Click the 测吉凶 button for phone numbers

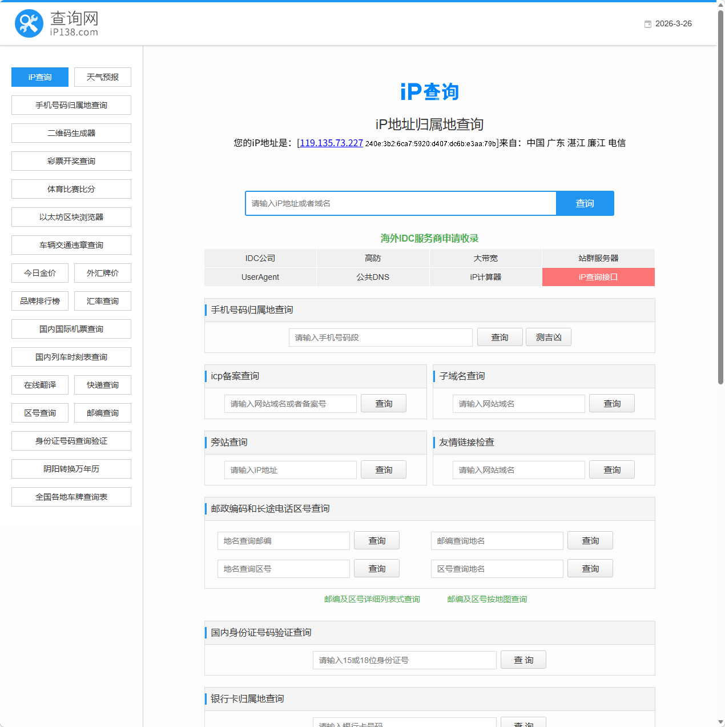pyautogui.click(x=548, y=337)
